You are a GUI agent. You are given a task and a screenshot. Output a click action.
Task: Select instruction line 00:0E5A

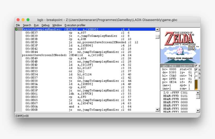89,84
